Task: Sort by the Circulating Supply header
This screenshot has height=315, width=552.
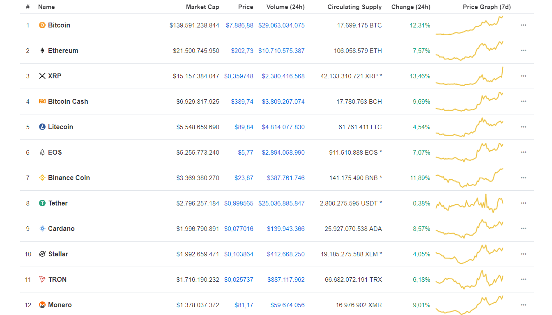Action: 354,7
